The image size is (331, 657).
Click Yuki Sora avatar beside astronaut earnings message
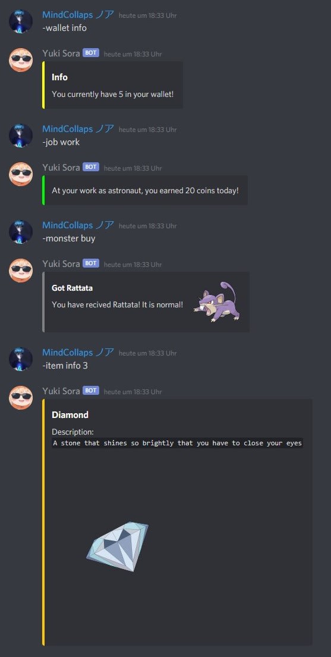pyautogui.click(x=21, y=174)
